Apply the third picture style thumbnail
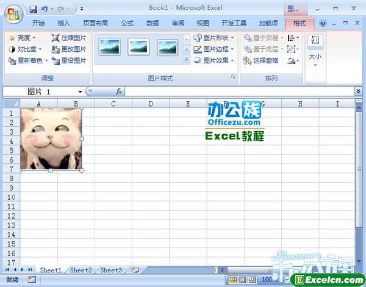This screenshot has height=287, width=366. tap(168, 48)
